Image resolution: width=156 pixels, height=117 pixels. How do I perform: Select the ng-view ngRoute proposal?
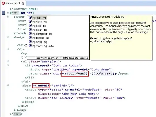click(41, 46)
